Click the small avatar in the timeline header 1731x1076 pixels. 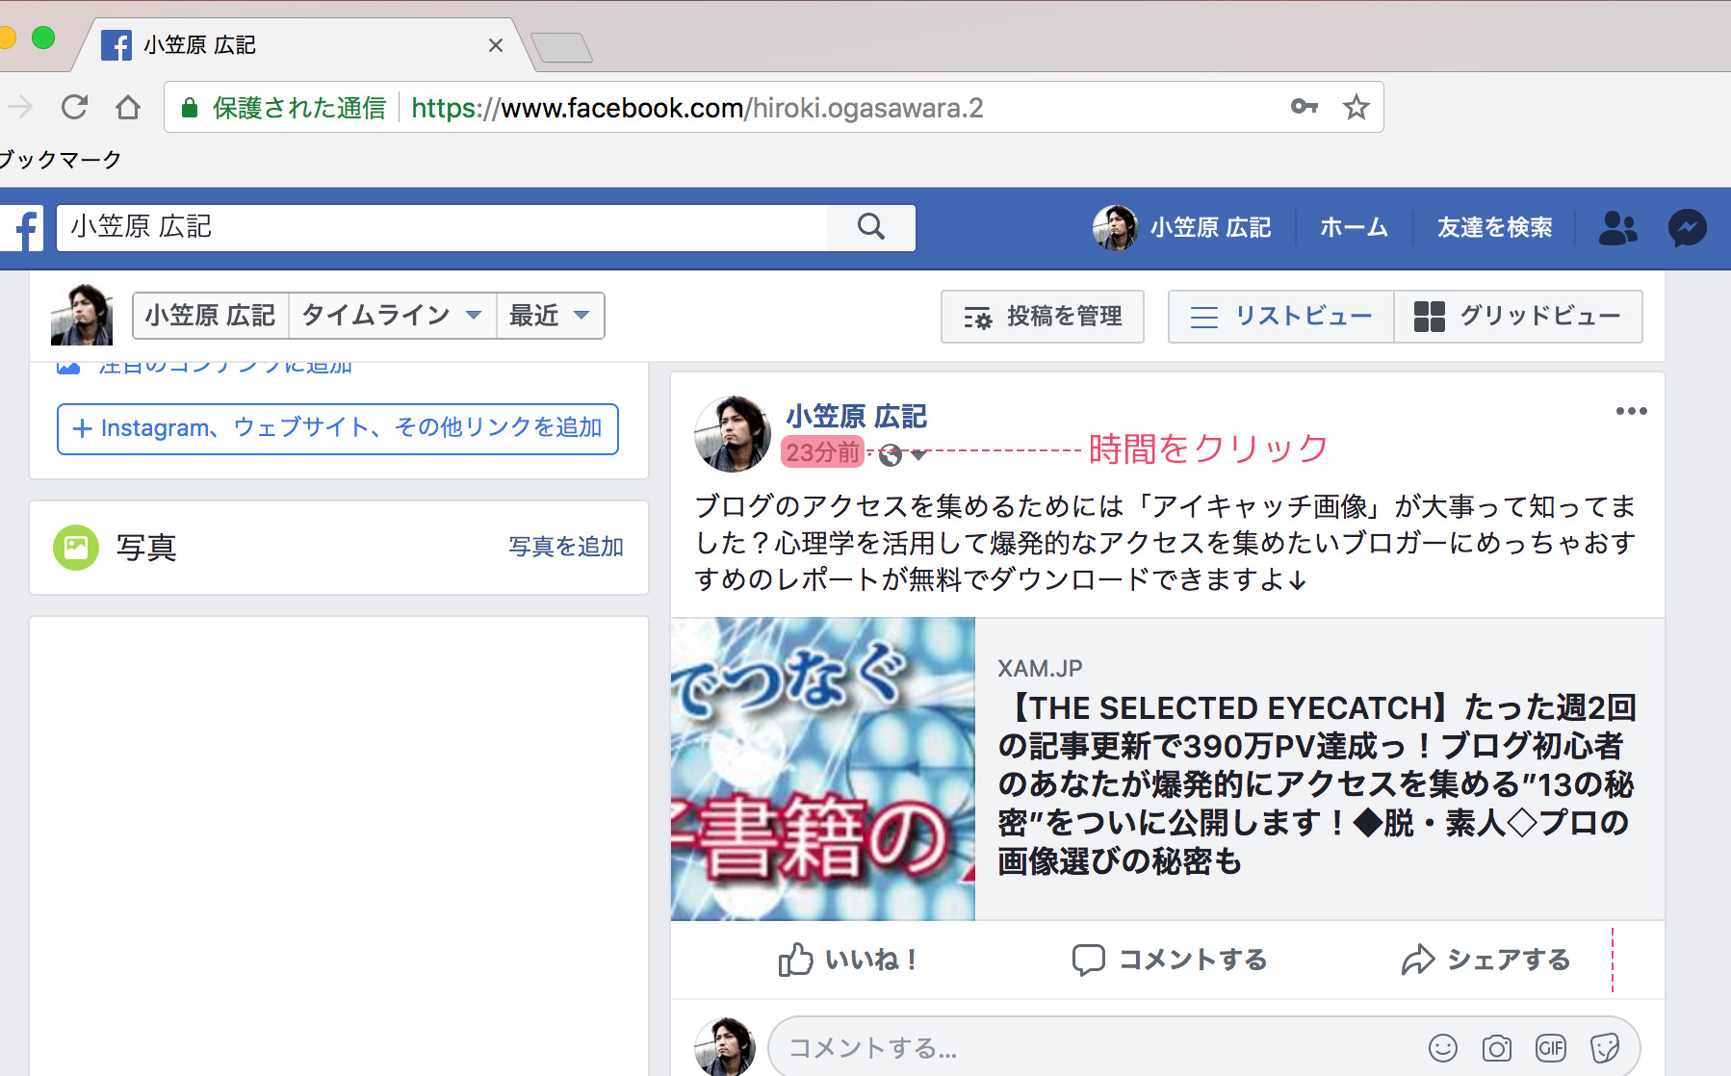[82, 315]
